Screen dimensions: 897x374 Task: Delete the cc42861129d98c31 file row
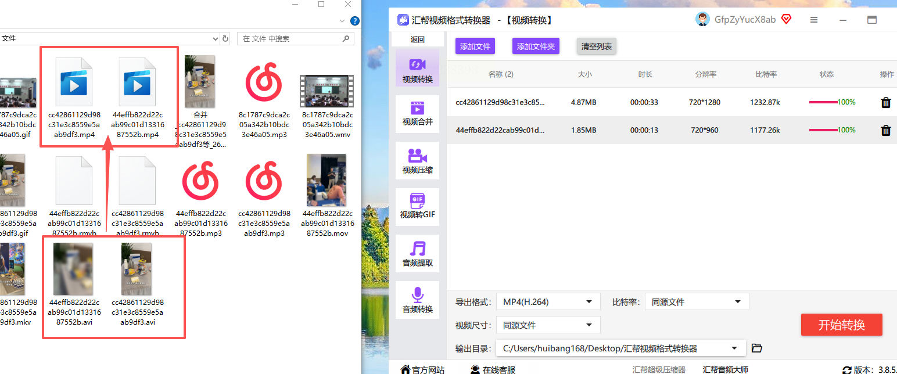pyautogui.click(x=885, y=102)
